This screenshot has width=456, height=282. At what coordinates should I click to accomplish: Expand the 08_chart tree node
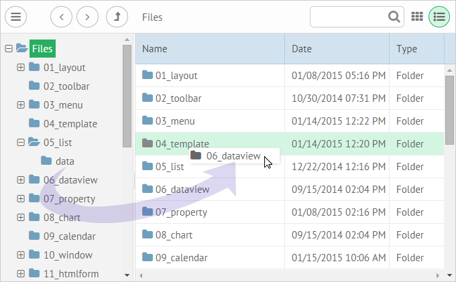pyautogui.click(x=21, y=217)
